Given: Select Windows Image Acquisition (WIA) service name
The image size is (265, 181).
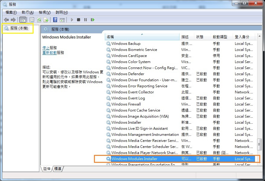Looking at the screenshot, I should tap(140, 116).
